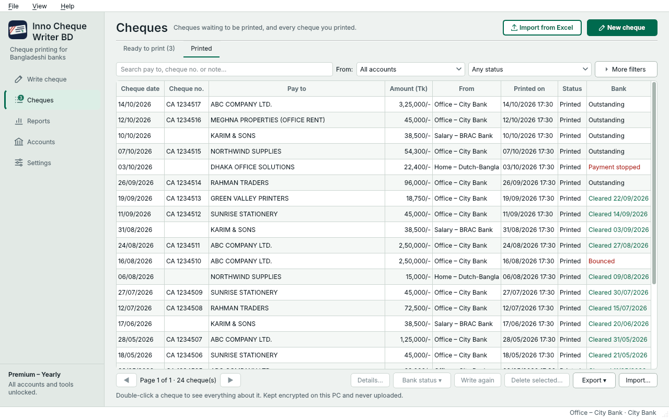This screenshot has height=418, width=669.
Task: Click the bank building icon beside Accounts
Action: click(x=19, y=142)
